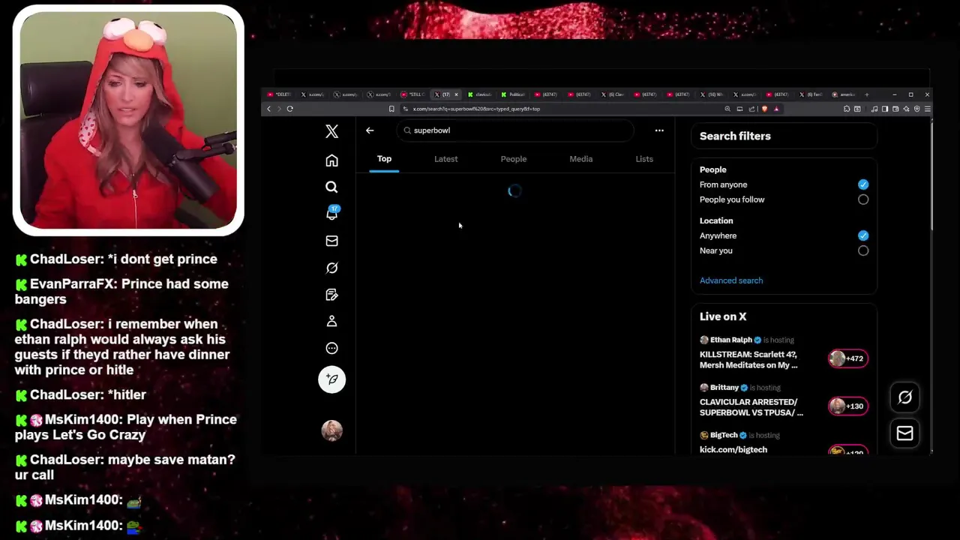The height and width of the screenshot is (540, 960).
Task: Open Grok icon in the left sidebar
Action: [331, 268]
